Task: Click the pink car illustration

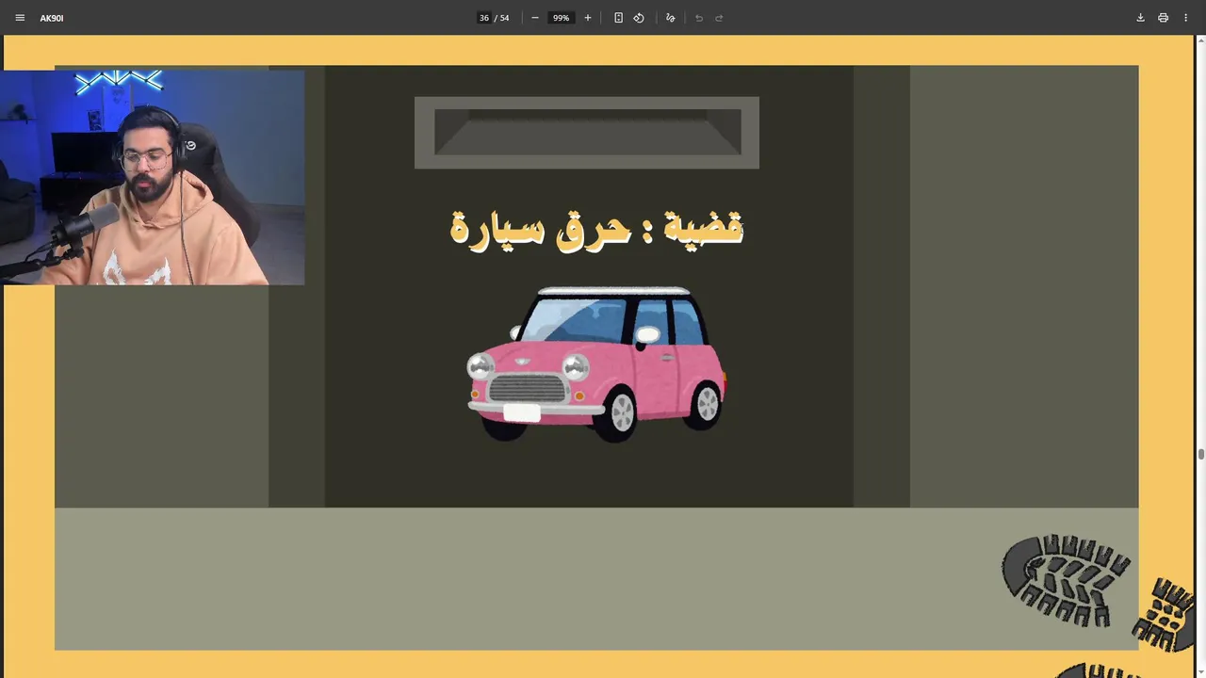Action: [x=596, y=363]
